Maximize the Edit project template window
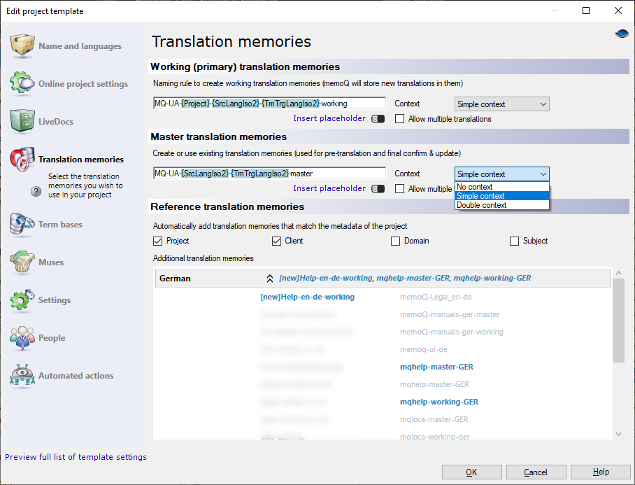 pos(586,11)
